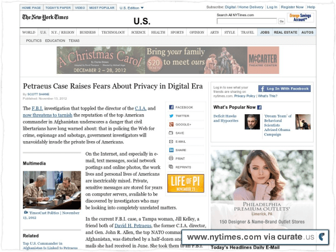Switch to the Opinion section
This screenshot has width=336, height=252.
[197, 32]
